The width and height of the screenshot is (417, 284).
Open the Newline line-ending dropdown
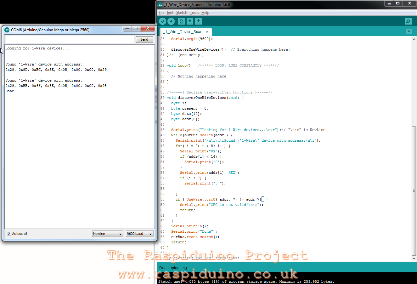click(108, 234)
